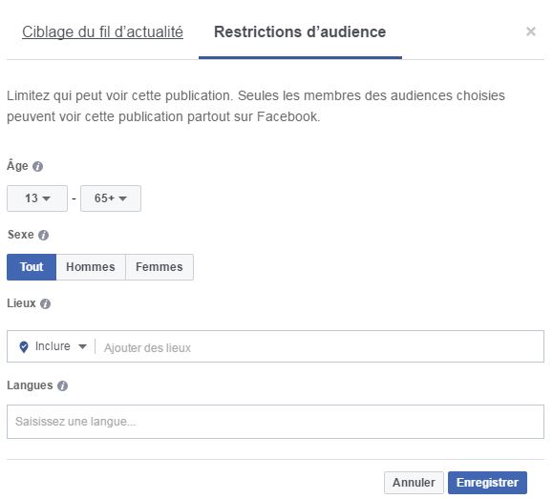The image size is (553, 499).
Task: Select the Femmes gender option
Action: pyautogui.click(x=160, y=267)
